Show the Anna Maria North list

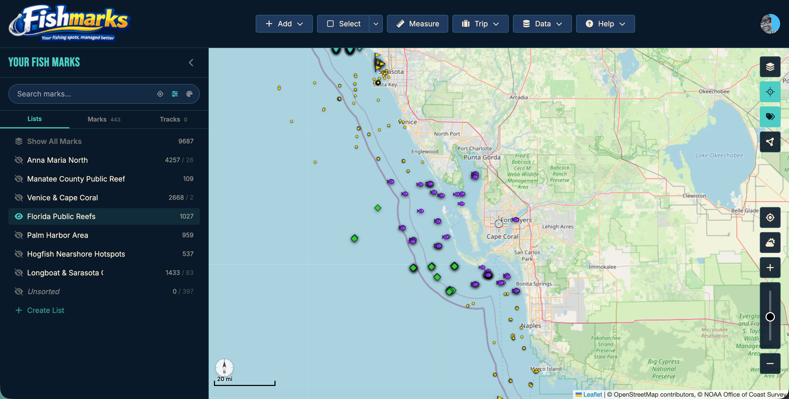[x=19, y=160]
